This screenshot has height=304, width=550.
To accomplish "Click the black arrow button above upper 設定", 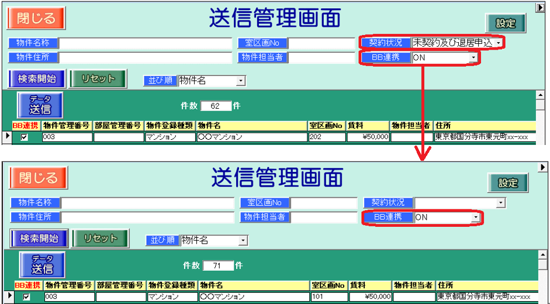I will pos(540,8).
